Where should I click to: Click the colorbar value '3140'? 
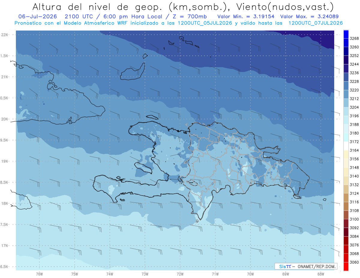[x=354, y=176]
